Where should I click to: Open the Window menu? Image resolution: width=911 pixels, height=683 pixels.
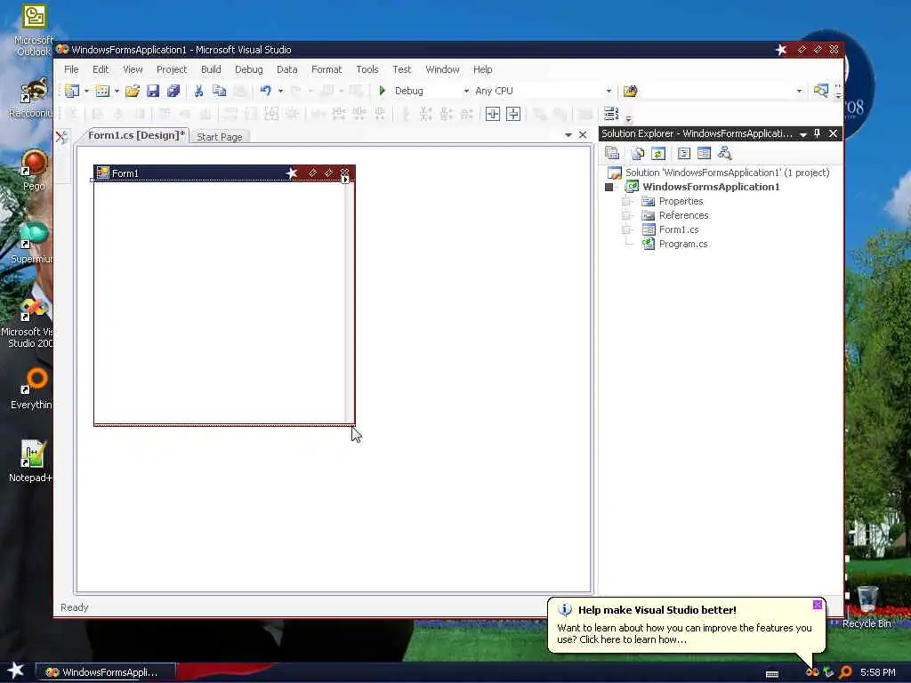coord(443,69)
